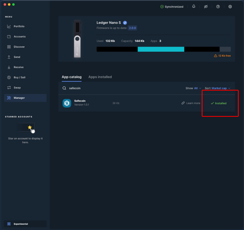Open the Safecoin Learn more link
This screenshot has height=230, width=244.
(193, 103)
